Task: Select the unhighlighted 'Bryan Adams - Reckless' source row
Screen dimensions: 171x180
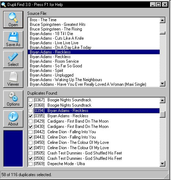Action: (94, 57)
